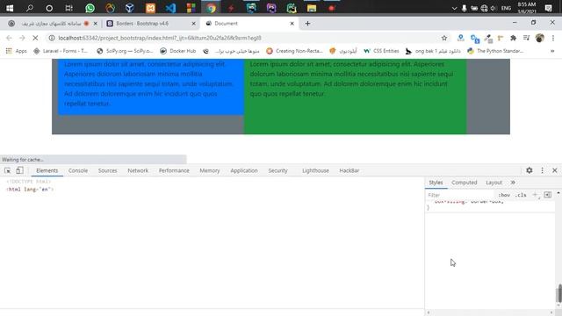Switch to the Sources tab
Image resolution: width=562 pixels, height=316 pixels.
click(x=107, y=170)
